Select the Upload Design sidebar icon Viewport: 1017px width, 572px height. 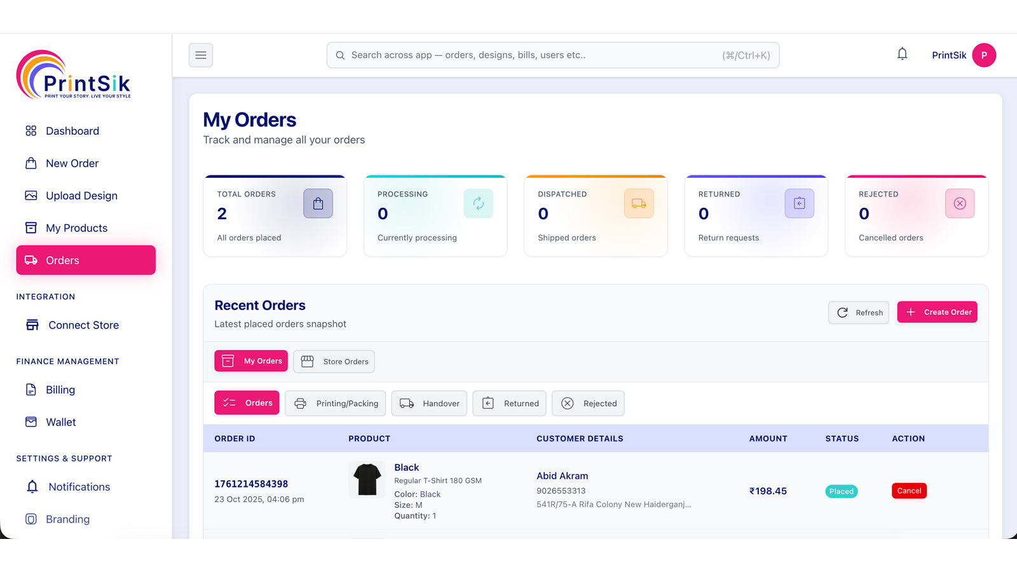[31, 195]
